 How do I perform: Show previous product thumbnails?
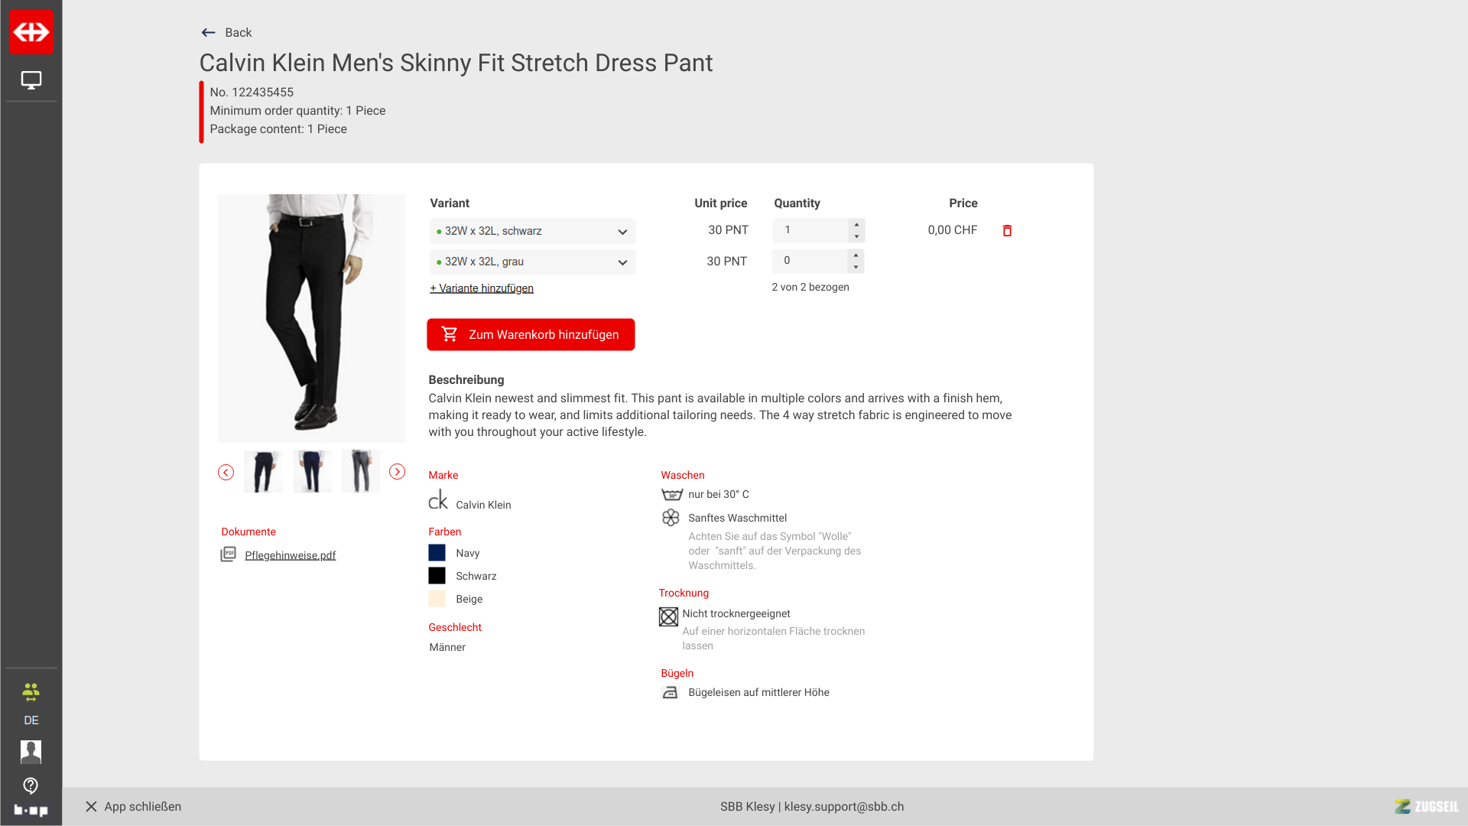tap(226, 472)
